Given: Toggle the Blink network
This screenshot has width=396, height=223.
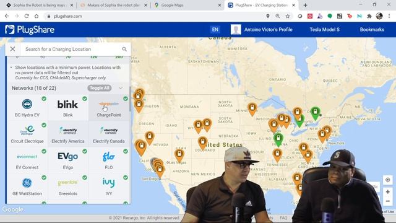Looking at the screenshot, I should (x=68, y=107).
